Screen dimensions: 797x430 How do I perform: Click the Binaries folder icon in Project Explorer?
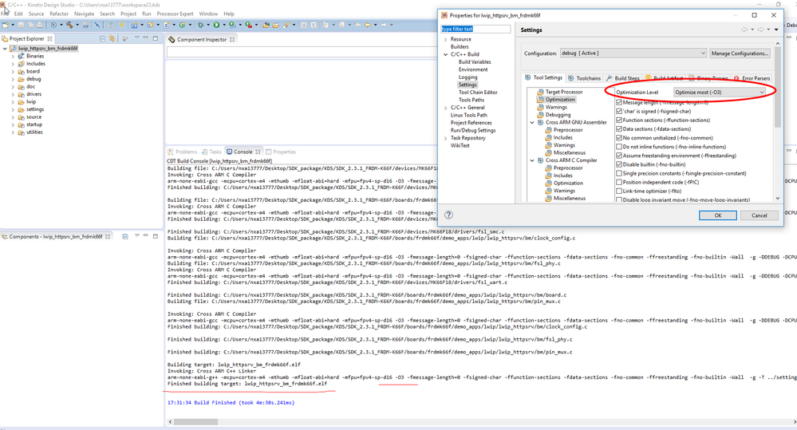tap(22, 56)
